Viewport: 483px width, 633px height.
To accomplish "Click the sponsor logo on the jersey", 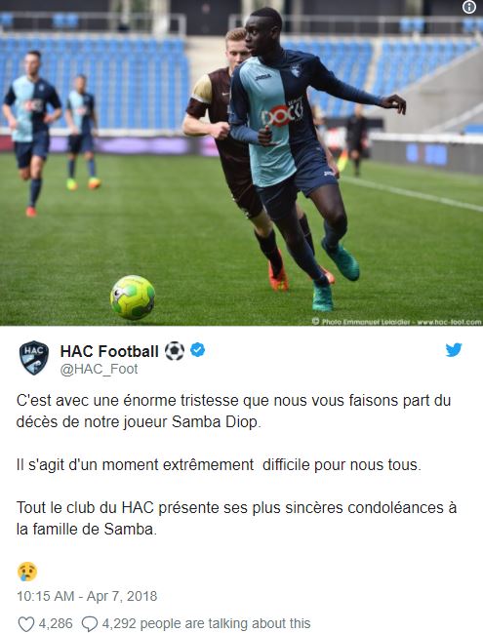I will 282,115.
